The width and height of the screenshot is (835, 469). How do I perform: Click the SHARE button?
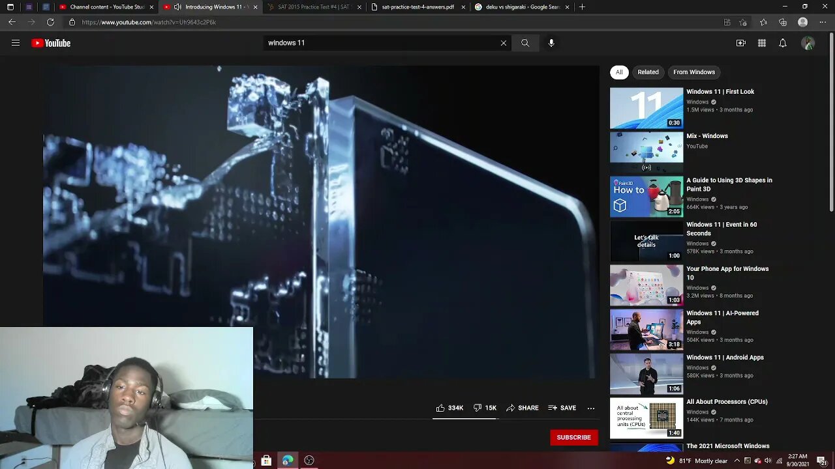coord(523,408)
